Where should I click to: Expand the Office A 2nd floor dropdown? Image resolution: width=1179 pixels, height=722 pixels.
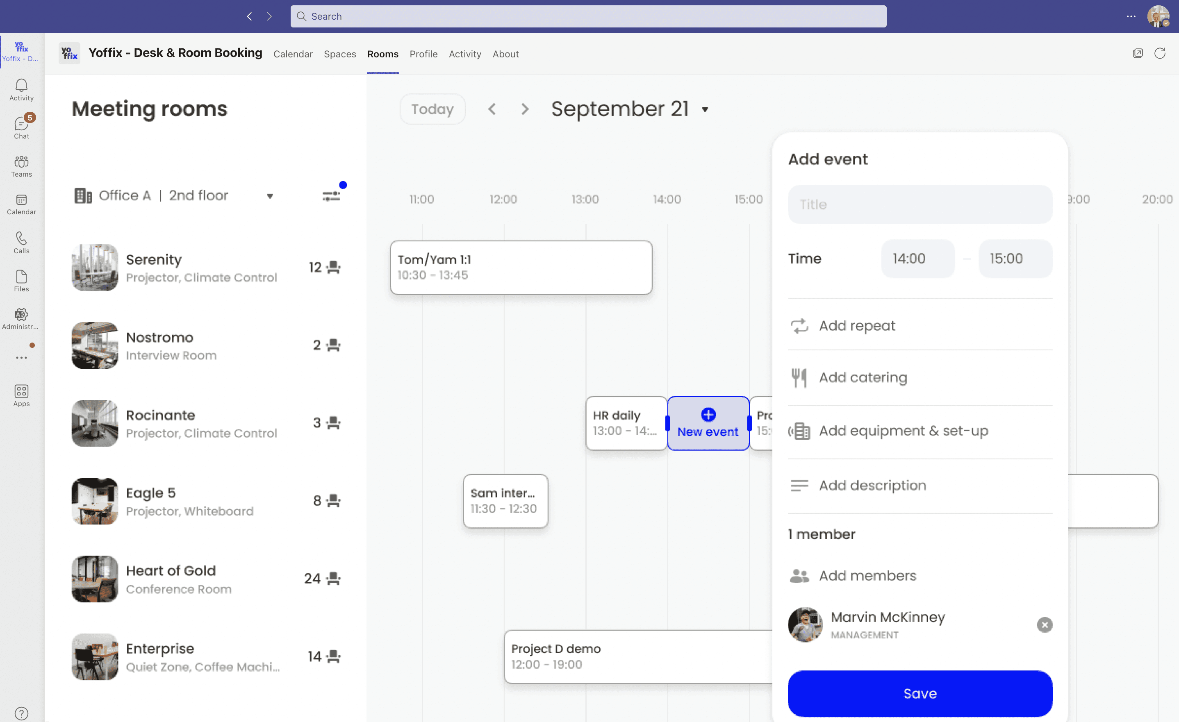270,195
